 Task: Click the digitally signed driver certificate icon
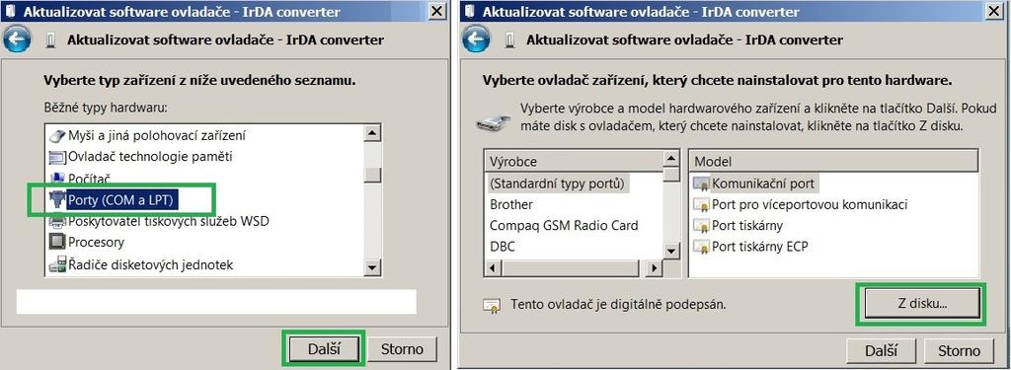coord(492,305)
